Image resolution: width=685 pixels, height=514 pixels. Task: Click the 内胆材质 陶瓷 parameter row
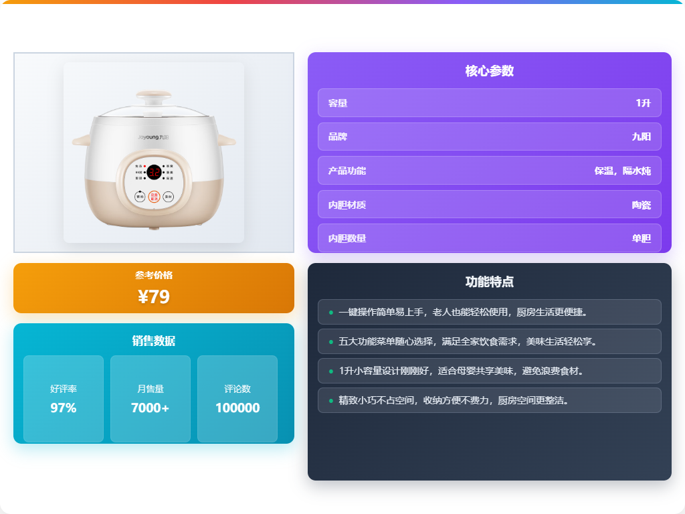click(x=489, y=204)
